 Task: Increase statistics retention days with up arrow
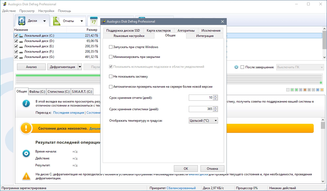[x=215, y=108]
